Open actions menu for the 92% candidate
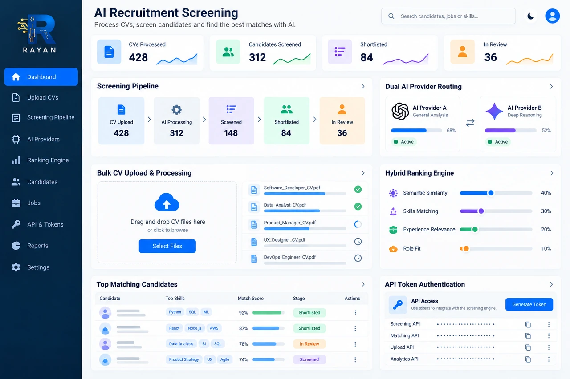This screenshot has height=379, width=570. coord(355,313)
